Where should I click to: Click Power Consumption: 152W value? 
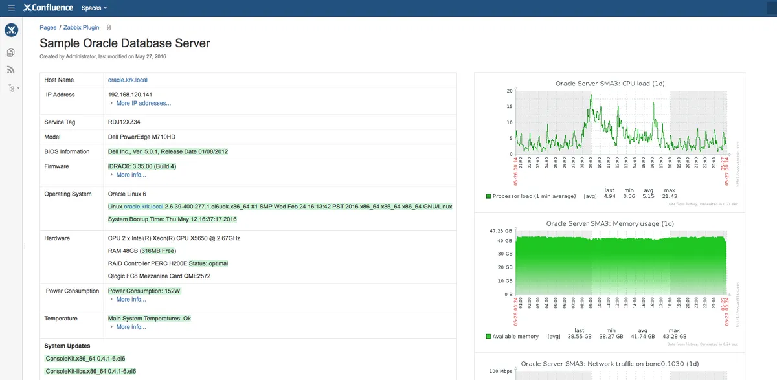(x=145, y=291)
